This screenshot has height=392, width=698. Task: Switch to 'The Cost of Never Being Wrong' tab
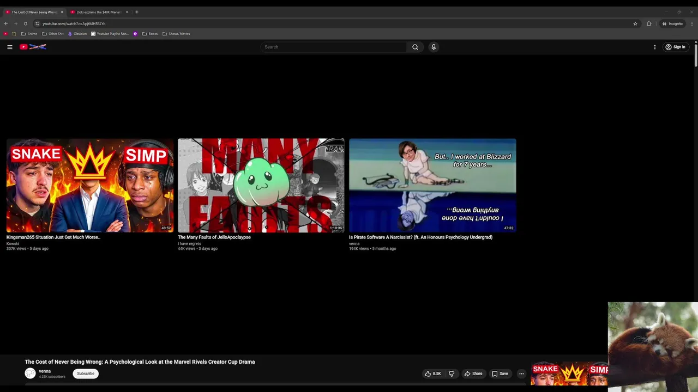[34, 12]
